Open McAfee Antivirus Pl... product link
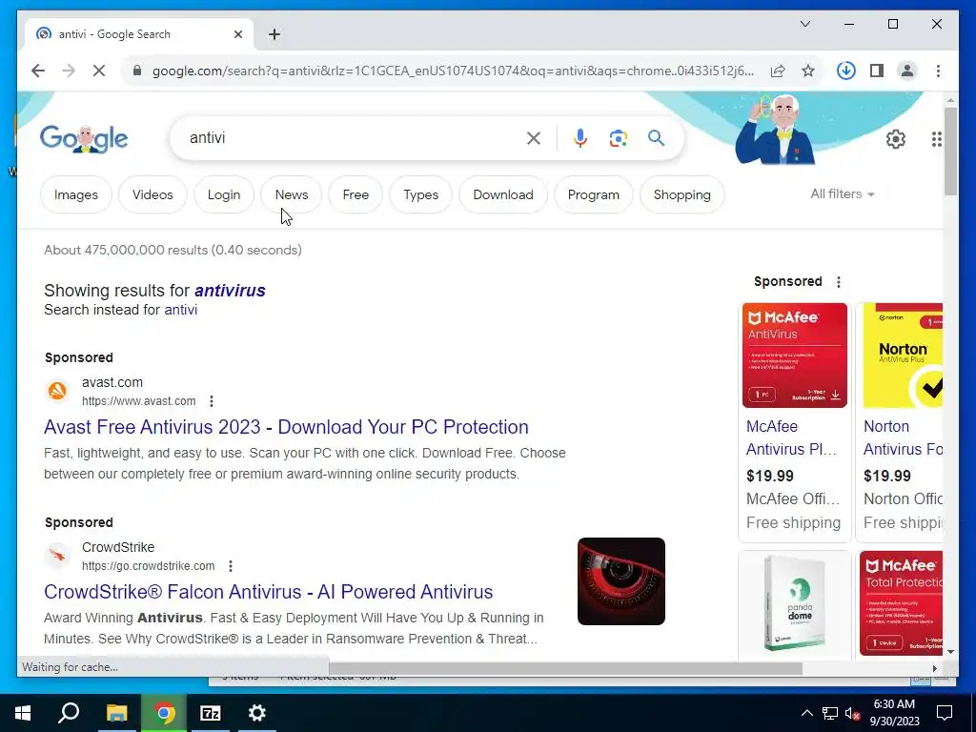 pos(792,437)
